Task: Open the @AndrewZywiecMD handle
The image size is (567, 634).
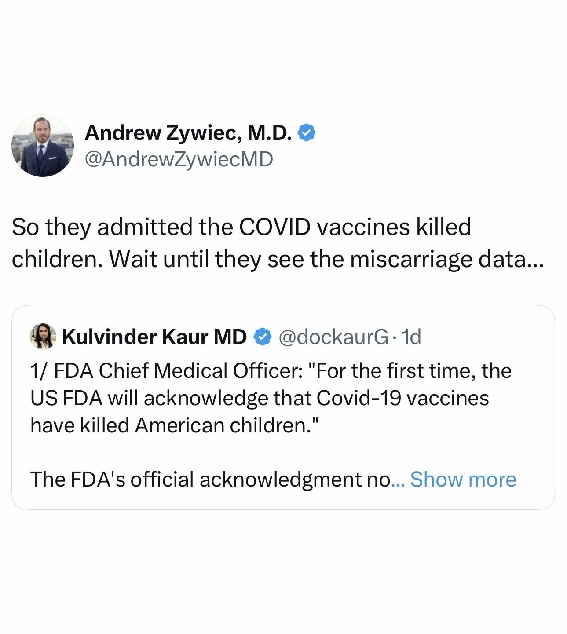Action: click(179, 159)
